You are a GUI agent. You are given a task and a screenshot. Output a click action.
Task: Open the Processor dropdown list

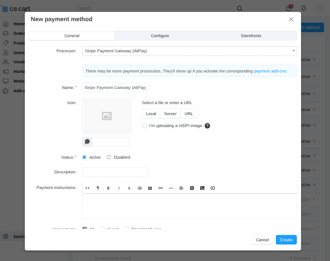click(x=190, y=51)
